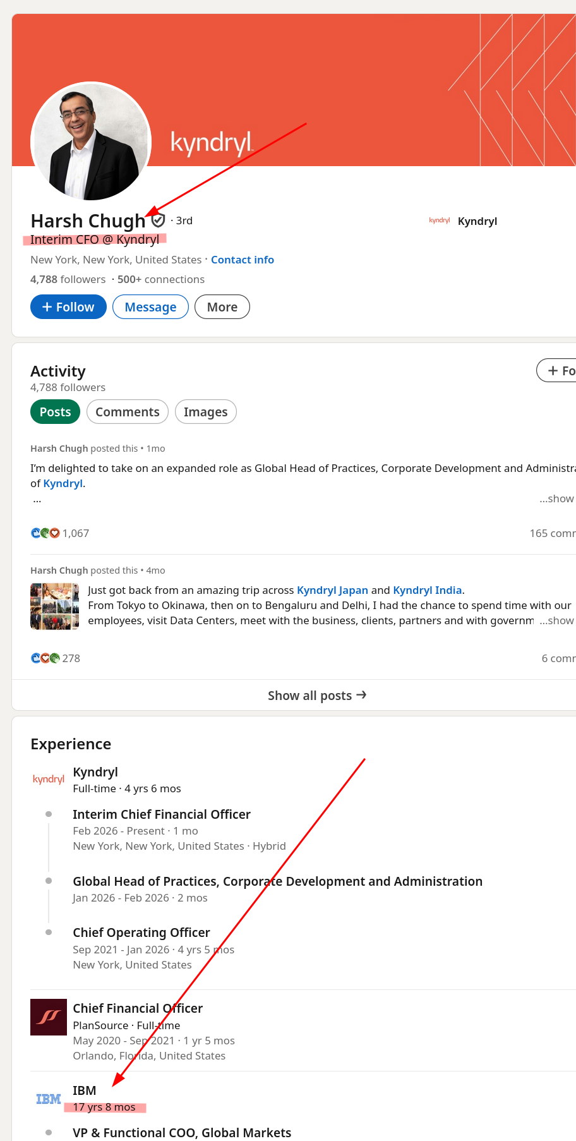576x1141 pixels.
Task: Expand the Japan trip post text
Action: tap(556, 620)
